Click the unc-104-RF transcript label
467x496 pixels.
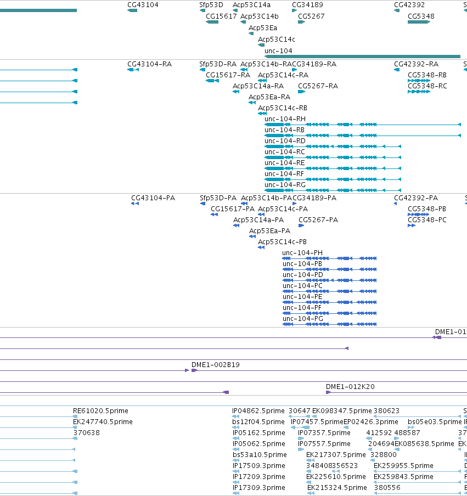284,174
